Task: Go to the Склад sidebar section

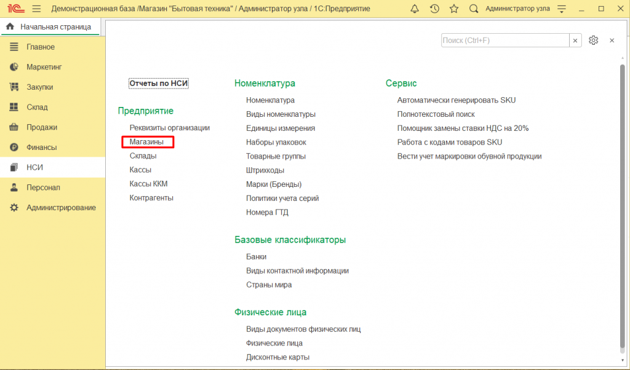Action: pyautogui.click(x=37, y=107)
